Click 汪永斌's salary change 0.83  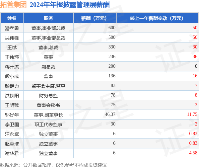(x=193, y=133)
